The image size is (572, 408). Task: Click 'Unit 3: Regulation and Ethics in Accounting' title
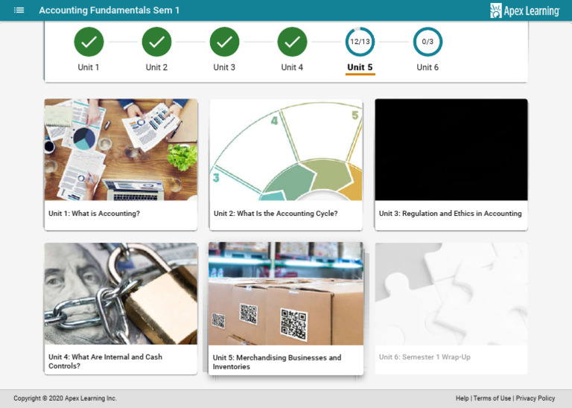[x=450, y=213]
